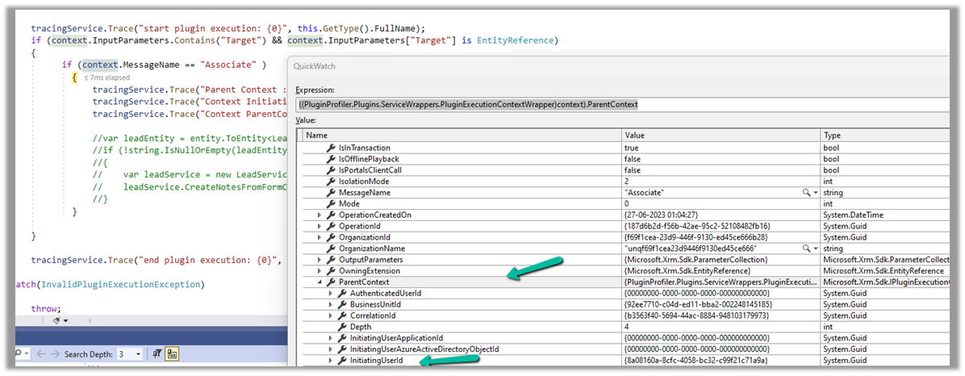Image resolution: width=965 pixels, height=376 pixels.
Task: Click the wrench icon beside OperationId
Action: (331, 227)
